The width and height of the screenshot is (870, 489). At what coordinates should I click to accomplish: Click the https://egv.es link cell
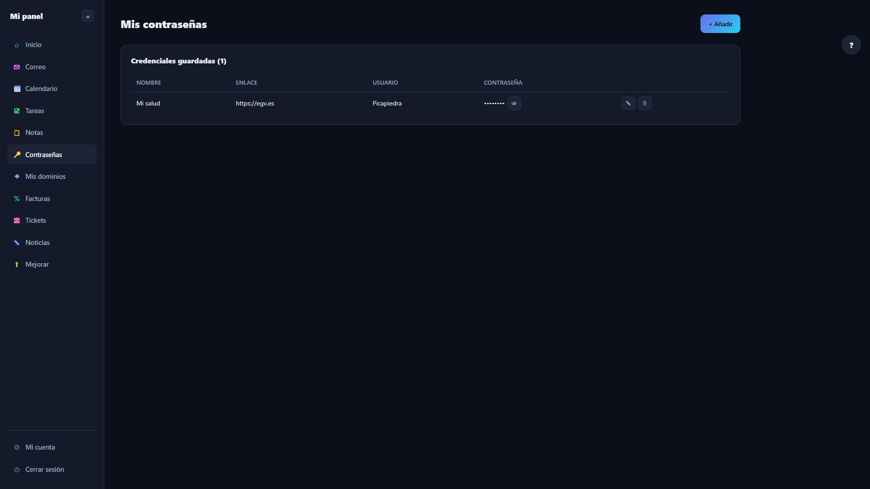click(x=255, y=104)
